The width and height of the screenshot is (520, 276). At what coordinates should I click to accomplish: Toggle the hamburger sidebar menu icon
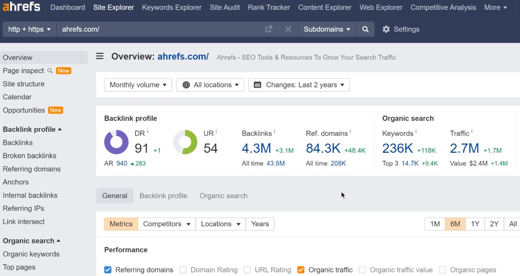pos(100,56)
